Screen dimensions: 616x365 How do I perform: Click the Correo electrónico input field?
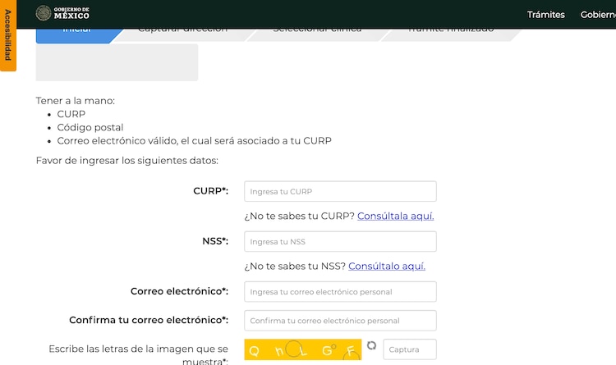click(340, 292)
